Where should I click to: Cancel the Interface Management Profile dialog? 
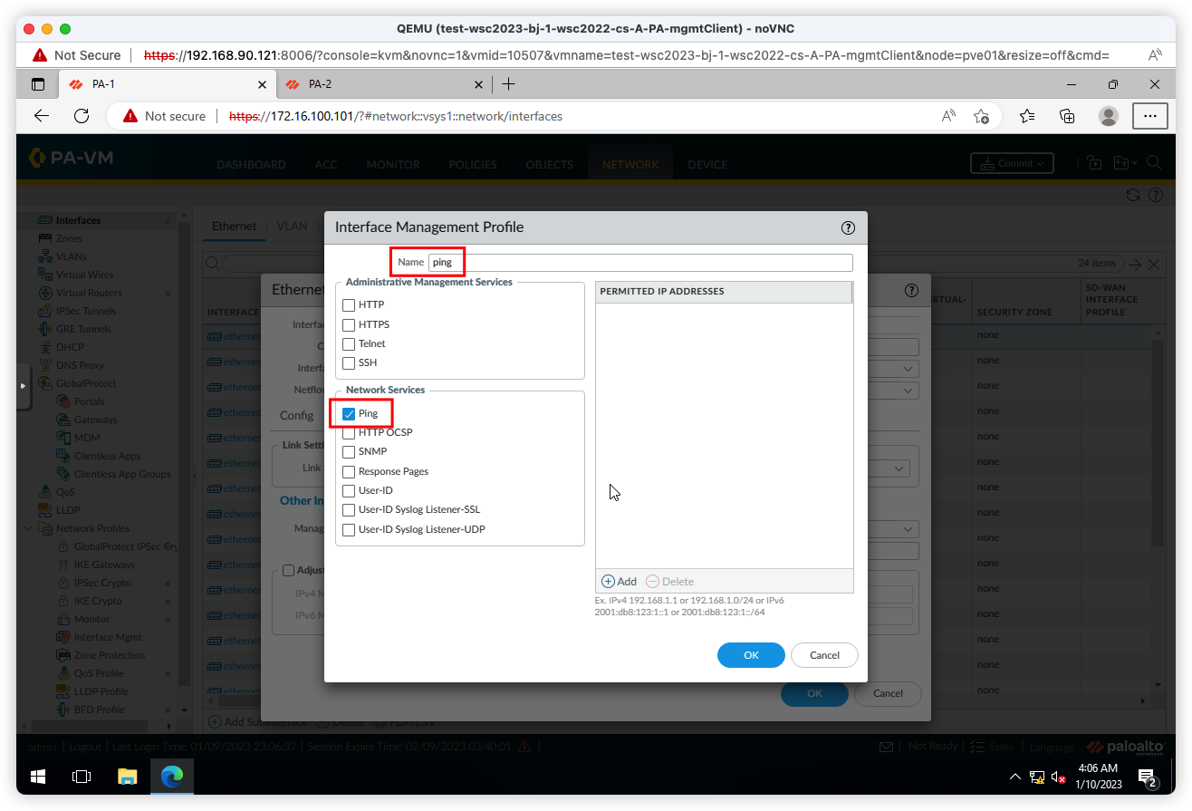coord(824,655)
